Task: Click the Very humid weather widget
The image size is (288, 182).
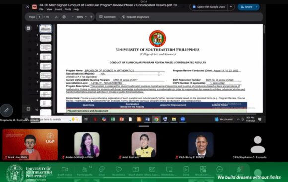Action: coord(223,119)
